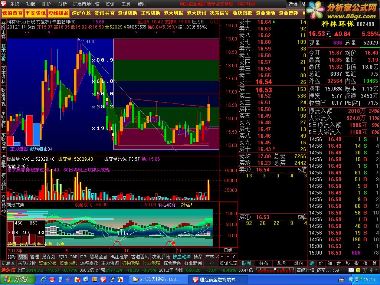
Task: Click the square panel icon at chart top right
Action: 216,22
